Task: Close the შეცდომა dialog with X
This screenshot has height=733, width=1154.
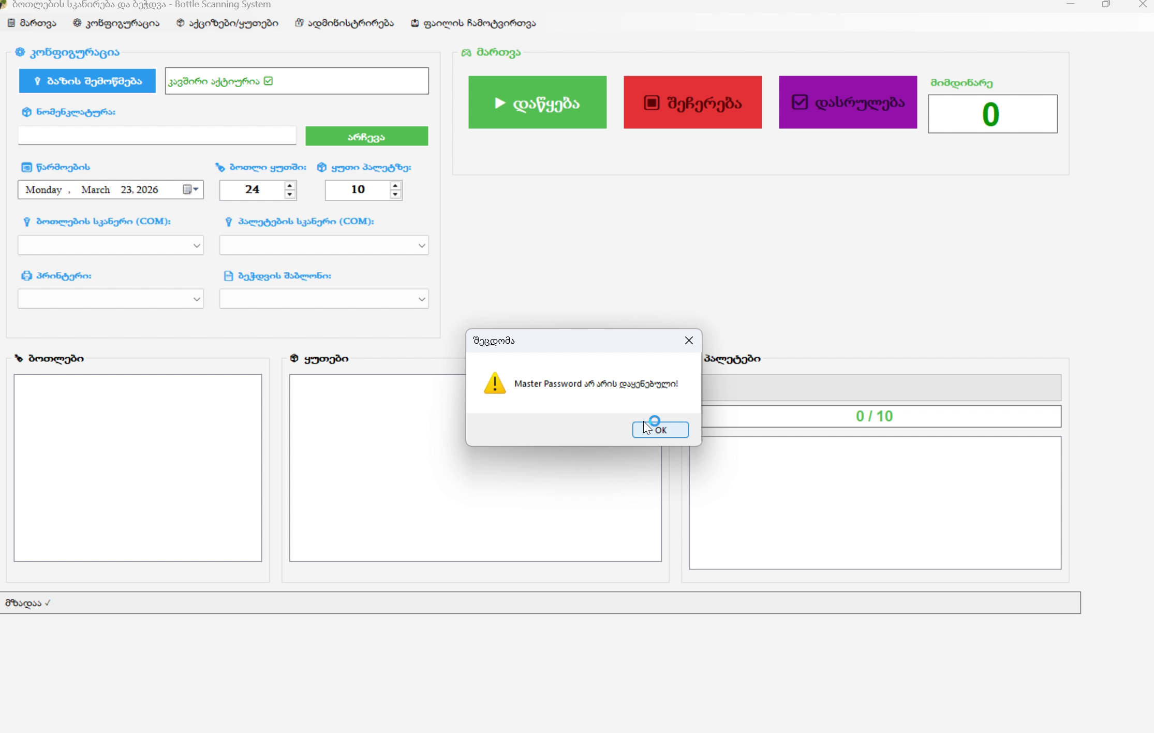Action: (689, 341)
